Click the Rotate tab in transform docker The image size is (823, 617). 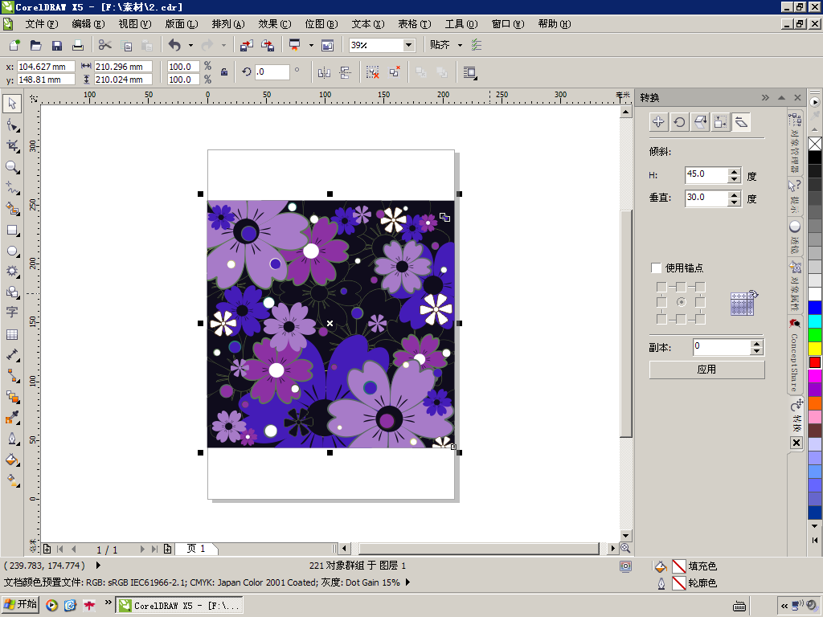(x=679, y=122)
